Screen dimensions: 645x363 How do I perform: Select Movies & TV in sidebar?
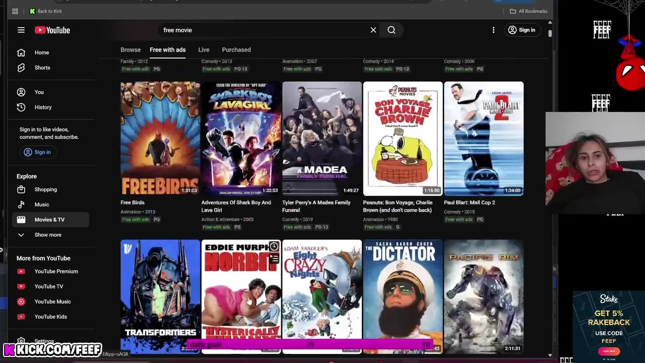pyautogui.click(x=50, y=220)
